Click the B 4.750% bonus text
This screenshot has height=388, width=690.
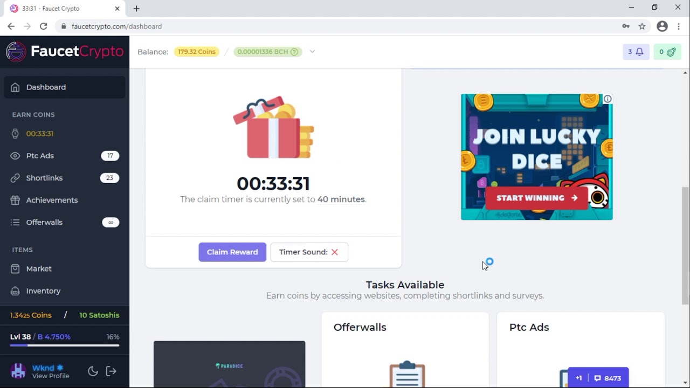click(54, 337)
